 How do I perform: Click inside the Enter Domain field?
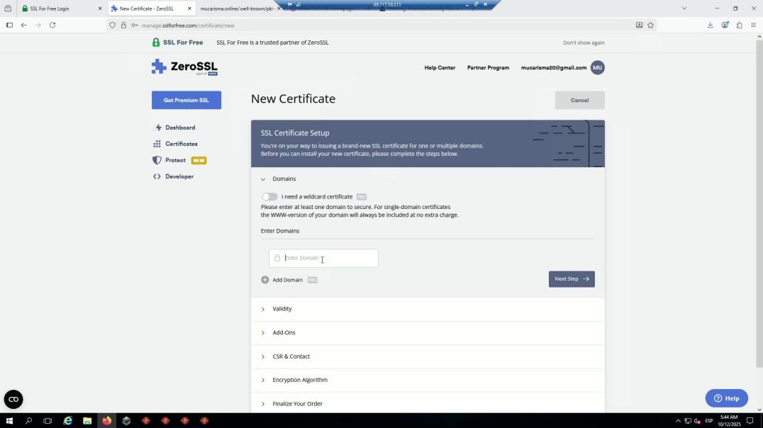323,258
